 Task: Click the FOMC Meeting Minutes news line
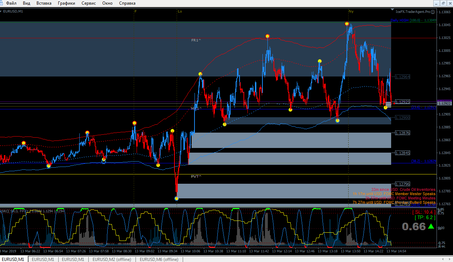pyautogui.click(x=400, y=198)
